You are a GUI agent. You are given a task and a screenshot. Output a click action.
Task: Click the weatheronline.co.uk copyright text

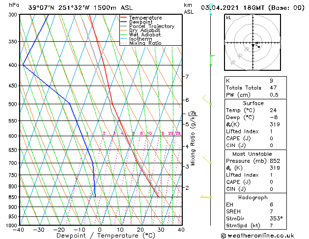pos(257,236)
